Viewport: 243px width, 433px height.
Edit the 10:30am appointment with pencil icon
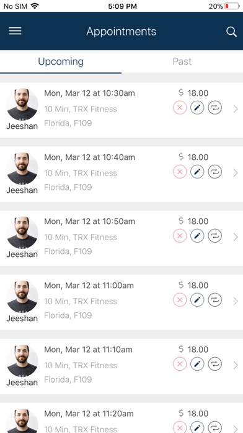tap(197, 108)
